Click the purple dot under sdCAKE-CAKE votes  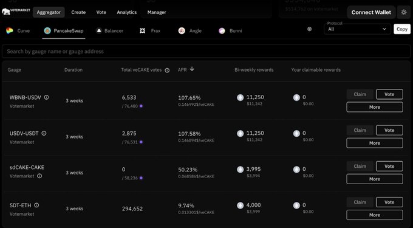coord(141,178)
